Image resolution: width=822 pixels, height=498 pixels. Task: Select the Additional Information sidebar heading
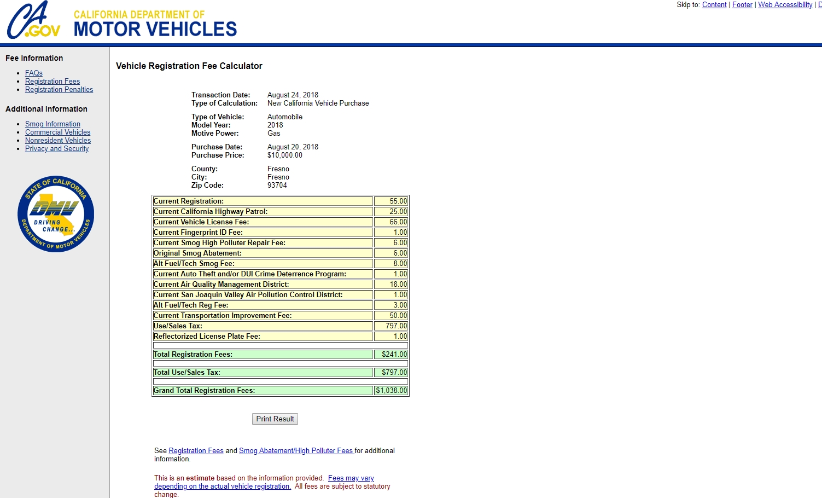[x=46, y=109]
